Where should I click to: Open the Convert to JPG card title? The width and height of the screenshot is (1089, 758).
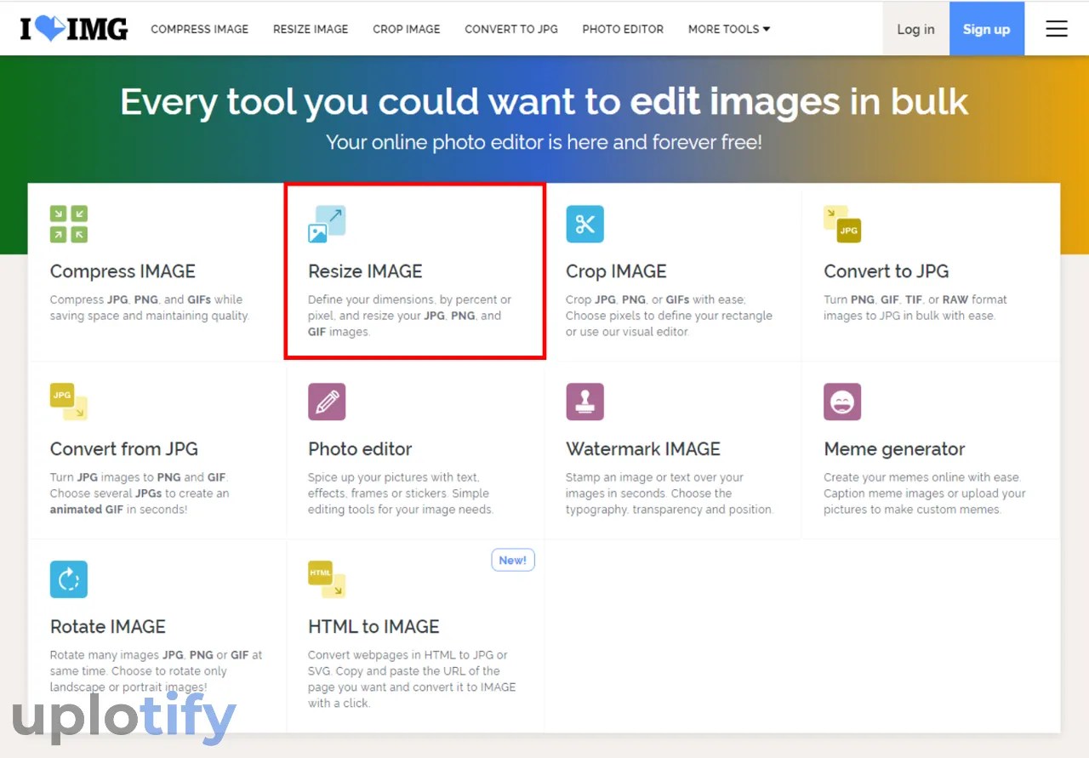[x=887, y=271]
